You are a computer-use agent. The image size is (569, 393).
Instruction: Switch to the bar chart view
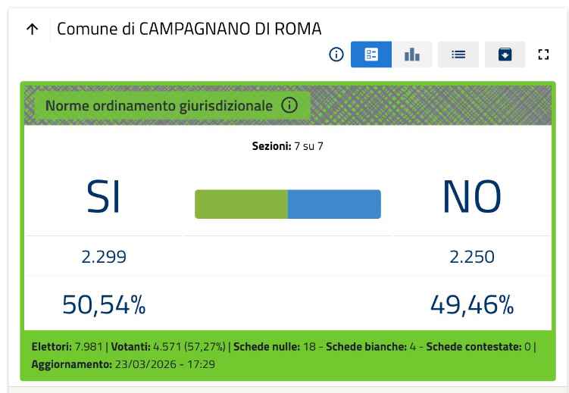click(x=412, y=55)
